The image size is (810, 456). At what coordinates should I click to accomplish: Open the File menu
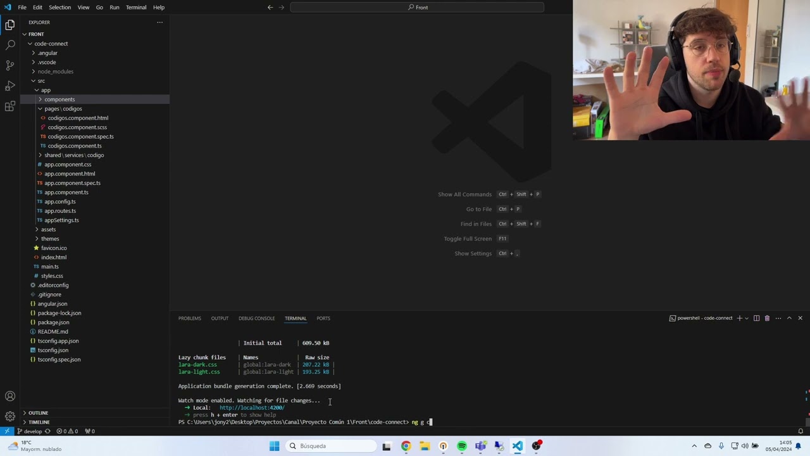pos(22,8)
